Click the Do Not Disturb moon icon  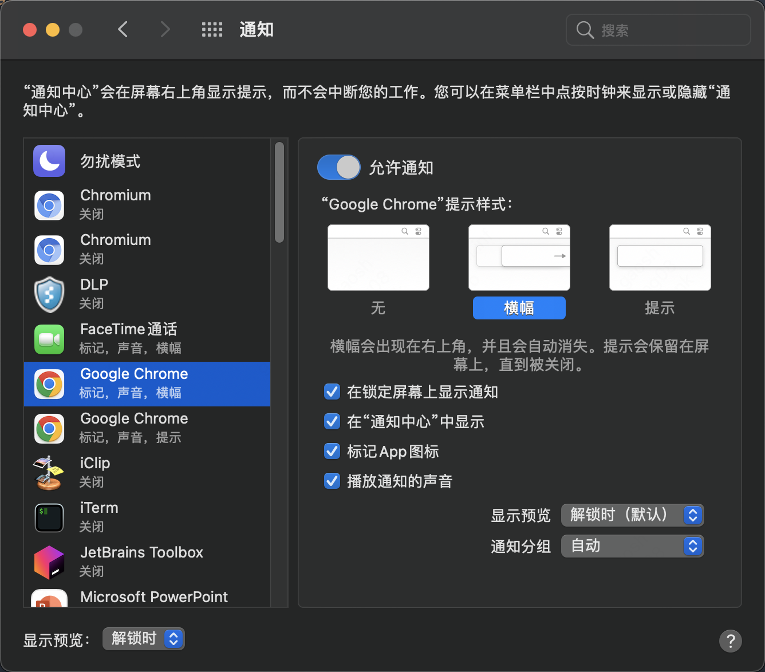pyautogui.click(x=49, y=161)
